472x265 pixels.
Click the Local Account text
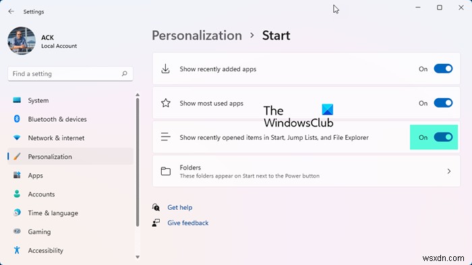point(59,46)
